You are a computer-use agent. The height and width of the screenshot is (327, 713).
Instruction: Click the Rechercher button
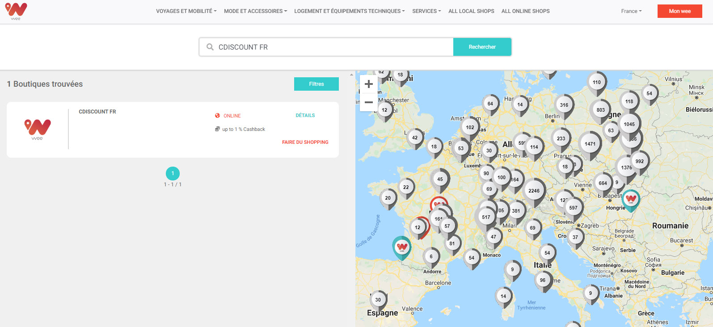click(482, 47)
